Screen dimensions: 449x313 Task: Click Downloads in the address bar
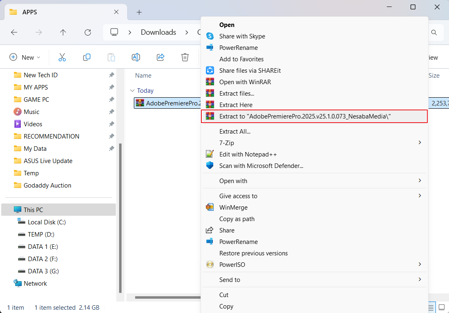click(x=158, y=32)
